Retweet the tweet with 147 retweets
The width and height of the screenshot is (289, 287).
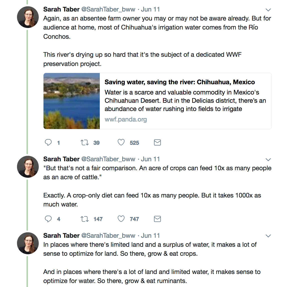coord(84,219)
